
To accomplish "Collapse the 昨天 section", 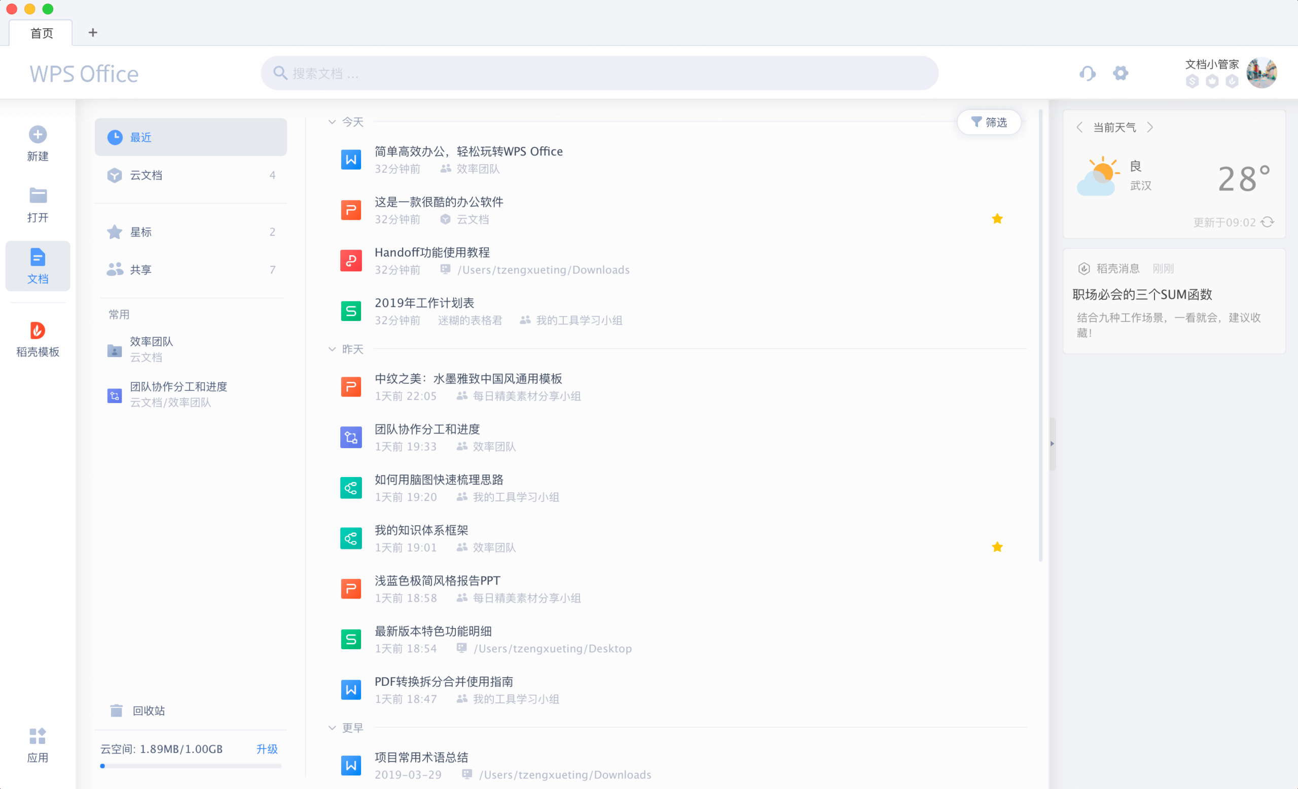I will (x=332, y=349).
